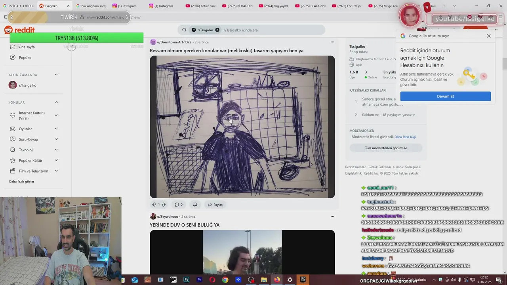
Task: Downvote the Ressam olmam gereken post
Action: point(163,205)
